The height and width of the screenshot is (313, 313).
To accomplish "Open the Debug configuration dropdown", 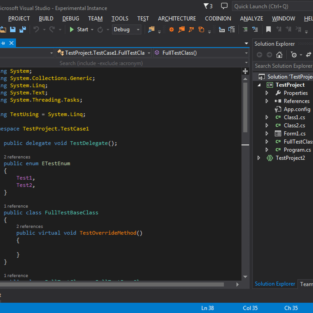I will (127, 29).
